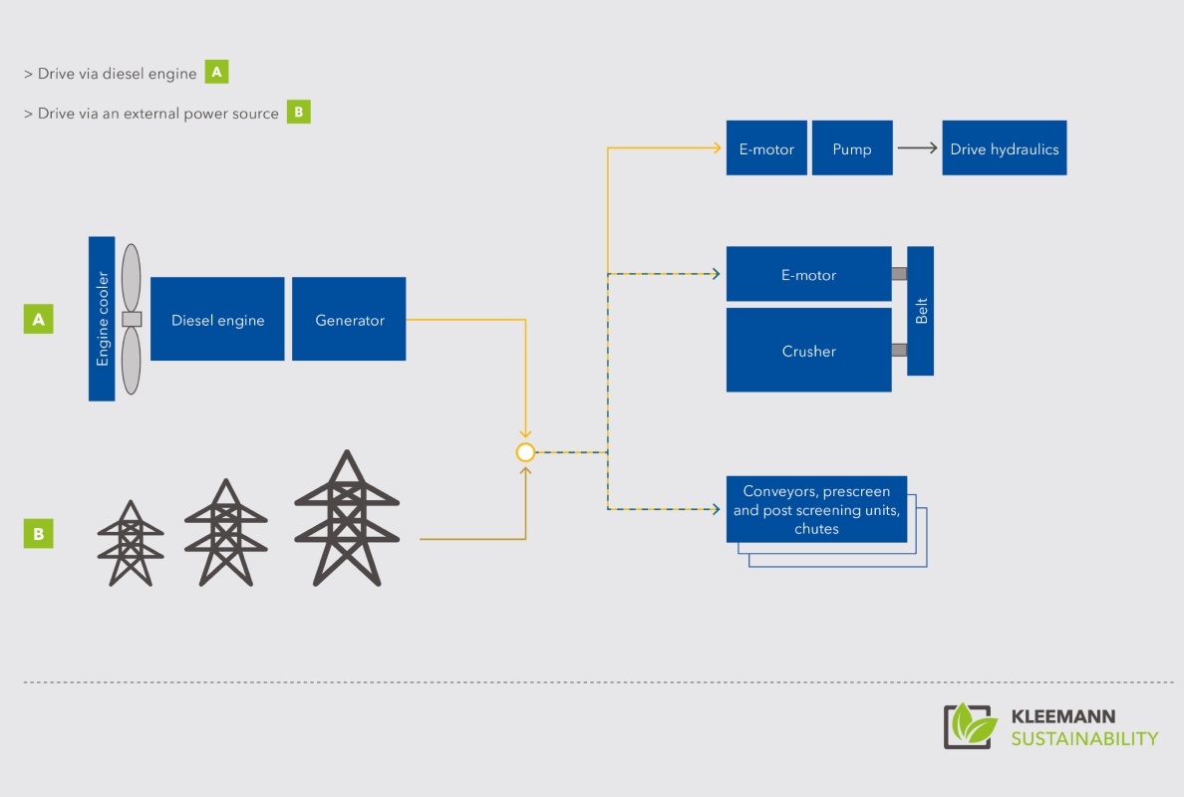
Task: Click the smallest power pylon icon
Action: [x=131, y=543]
